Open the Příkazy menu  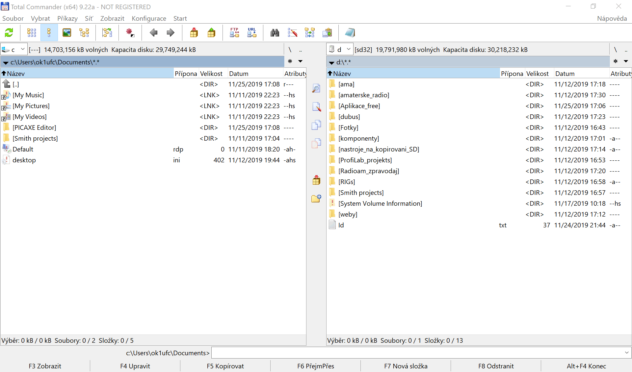point(67,18)
